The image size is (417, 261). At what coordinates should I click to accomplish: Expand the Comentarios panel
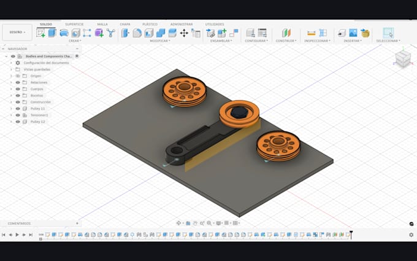pyautogui.click(x=77, y=224)
